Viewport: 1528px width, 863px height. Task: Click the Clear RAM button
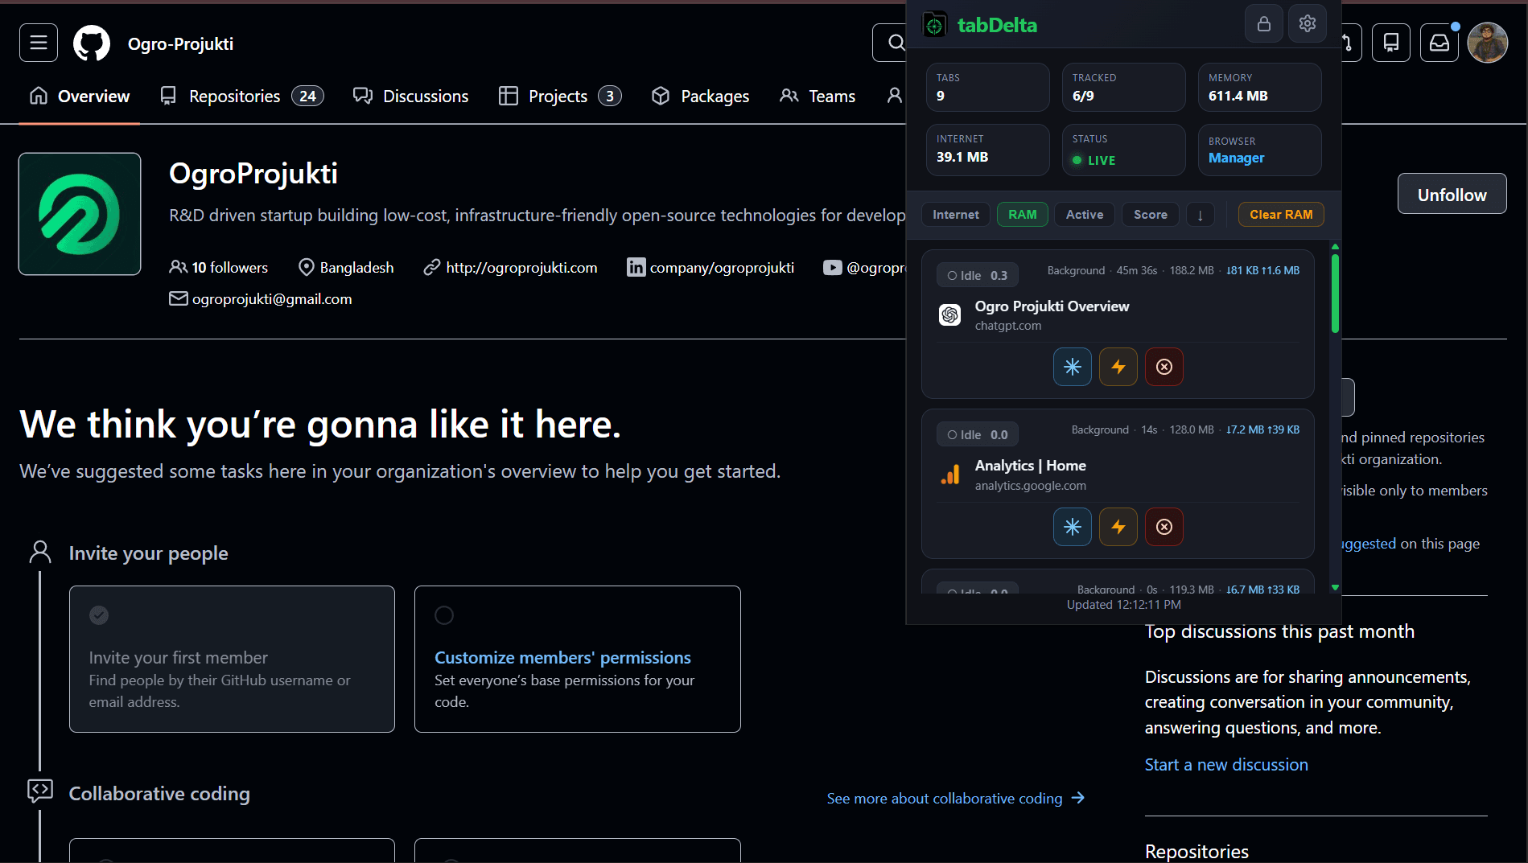1281,215
